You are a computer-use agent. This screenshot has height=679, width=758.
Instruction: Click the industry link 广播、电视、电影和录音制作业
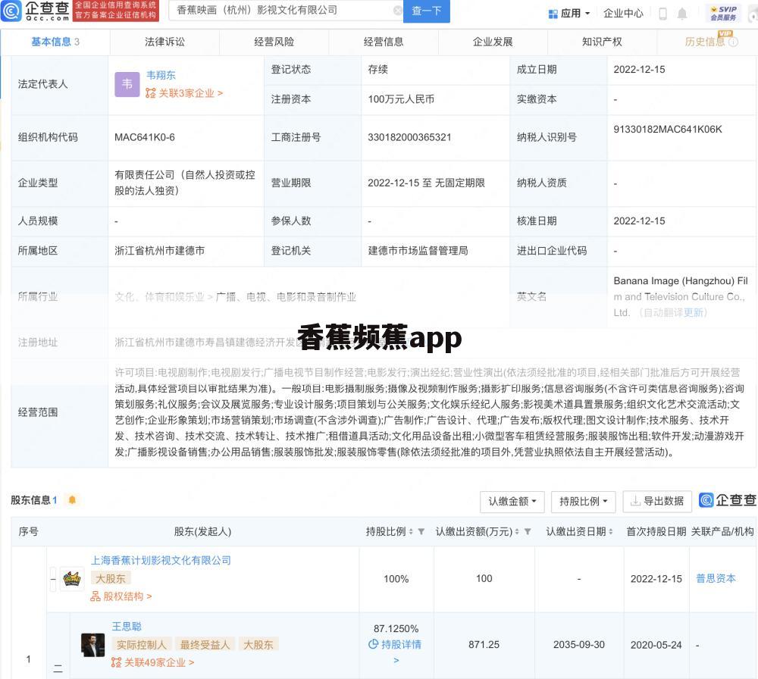tap(286, 297)
